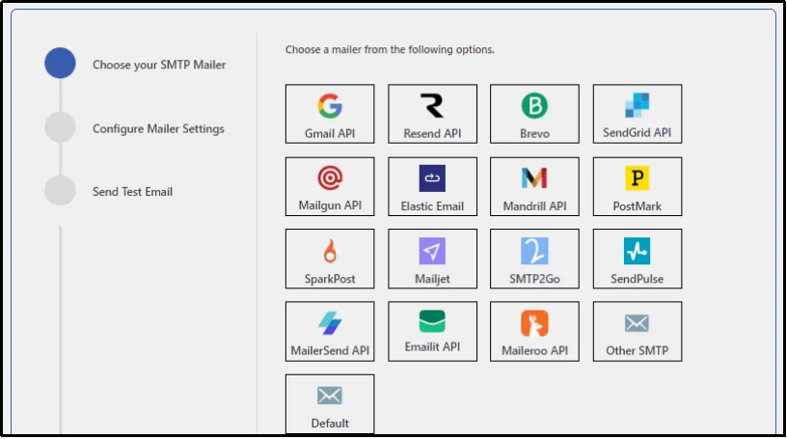Image resolution: width=787 pixels, height=439 pixels.
Task: Click the Resend API label
Action: 432,133
